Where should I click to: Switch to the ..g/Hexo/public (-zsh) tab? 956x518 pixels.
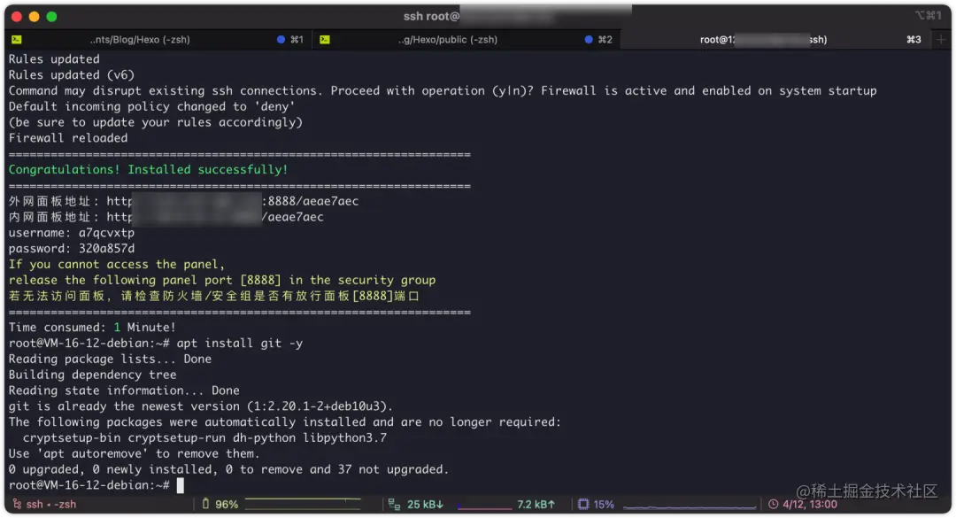(448, 40)
